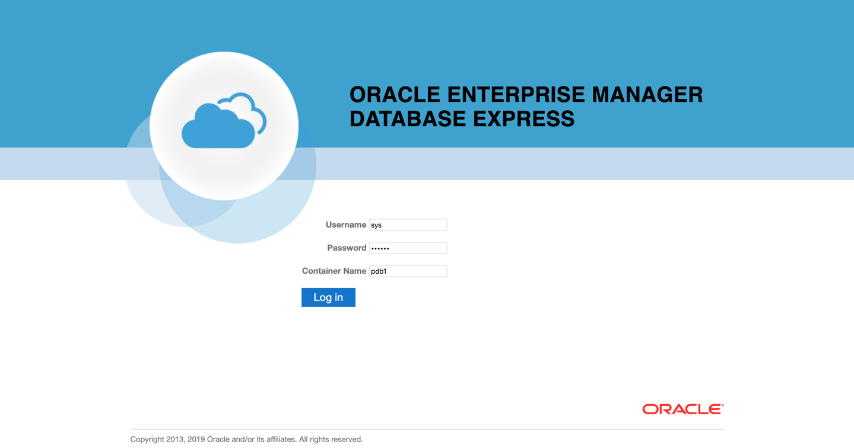
Task: Click the Container Name label
Action: pos(334,271)
